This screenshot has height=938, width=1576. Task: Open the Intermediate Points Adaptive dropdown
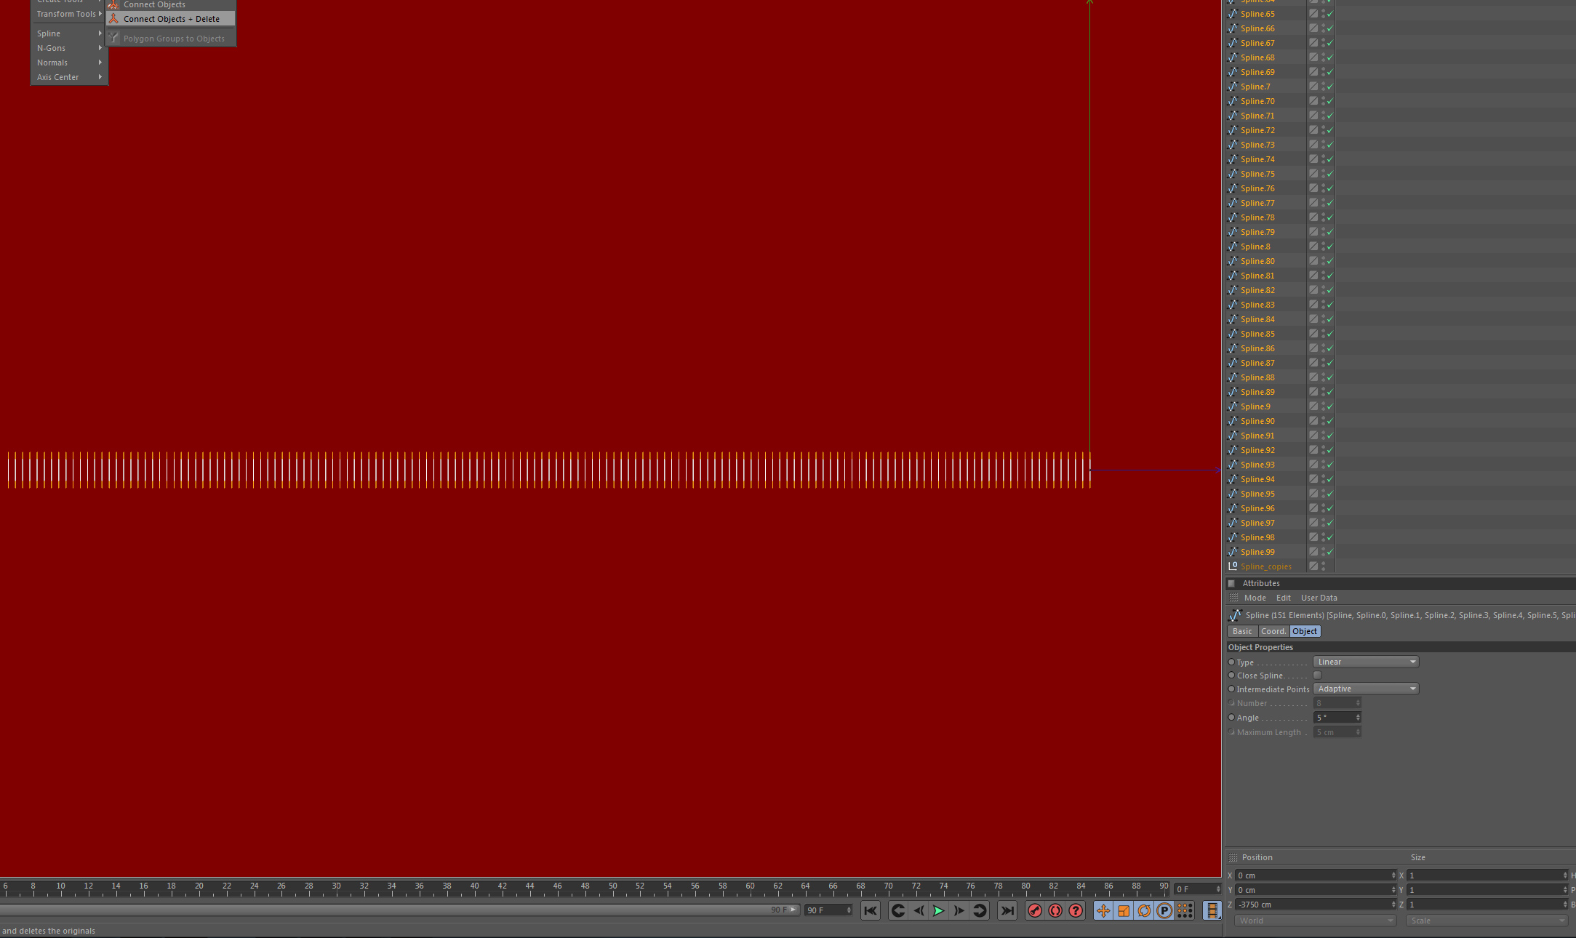click(x=1365, y=689)
